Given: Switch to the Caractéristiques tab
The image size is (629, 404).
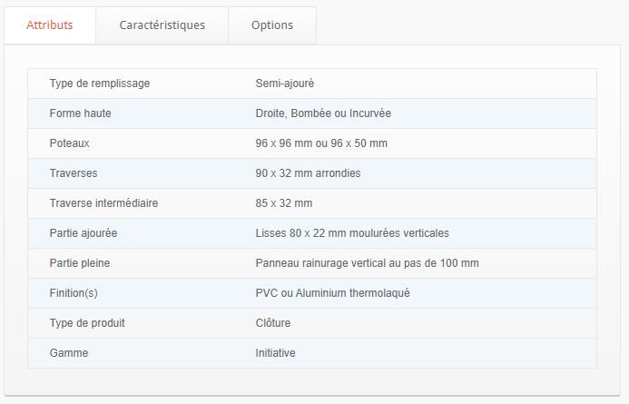Looking at the screenshot, I should point(162,25).
